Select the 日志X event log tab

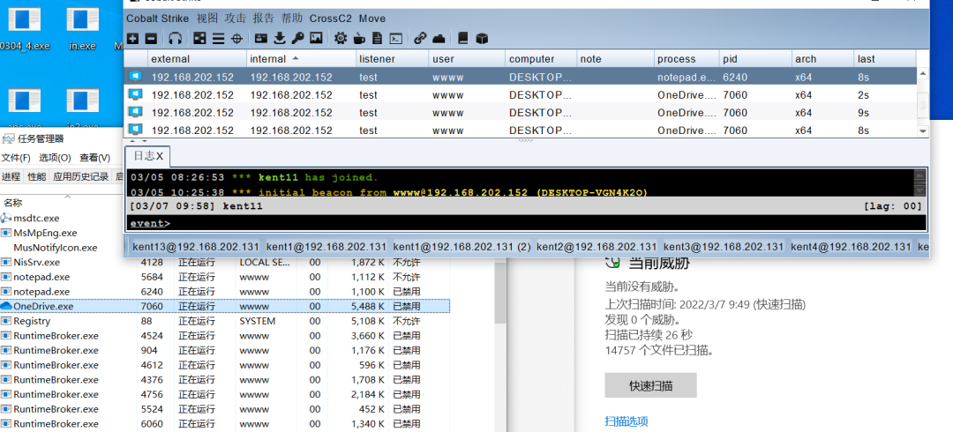(148, 156)
